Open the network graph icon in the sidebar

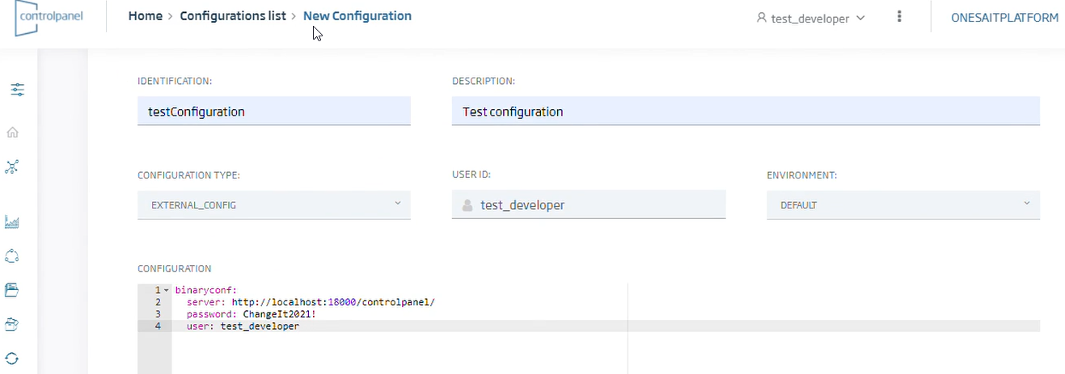pyautogui.click(x=12, y=167)
